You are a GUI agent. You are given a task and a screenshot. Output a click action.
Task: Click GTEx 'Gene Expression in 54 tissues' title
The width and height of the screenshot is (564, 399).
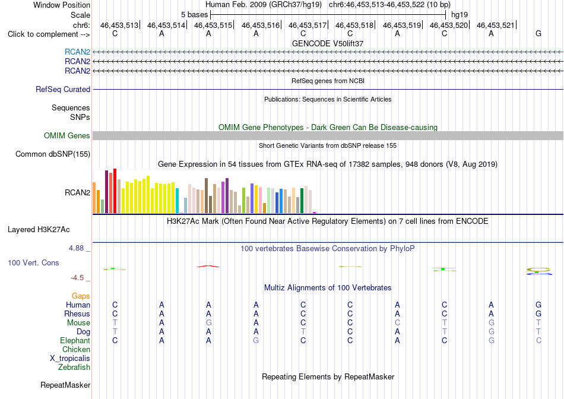point(328,164)
